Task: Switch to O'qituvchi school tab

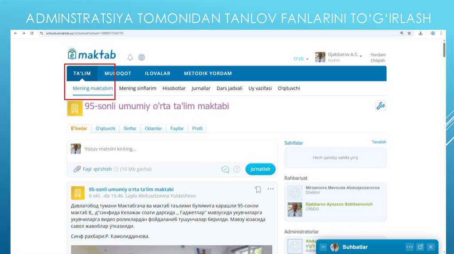Action: pos(106,128)
